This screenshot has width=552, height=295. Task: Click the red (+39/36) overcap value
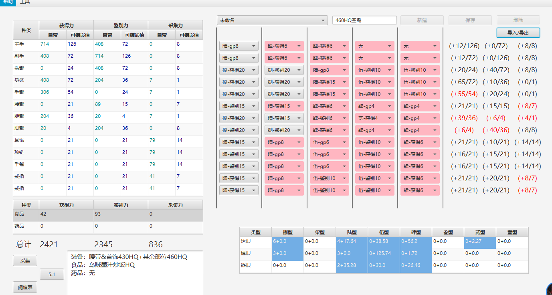point(464,118)
